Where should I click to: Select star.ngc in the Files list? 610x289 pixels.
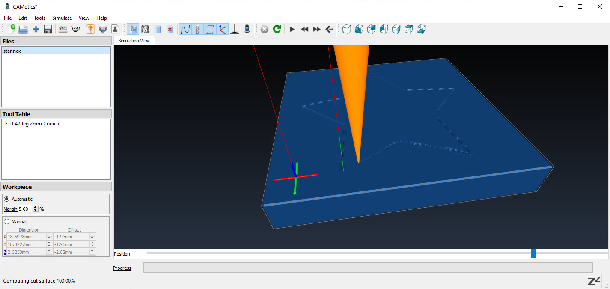click(12, 51)
